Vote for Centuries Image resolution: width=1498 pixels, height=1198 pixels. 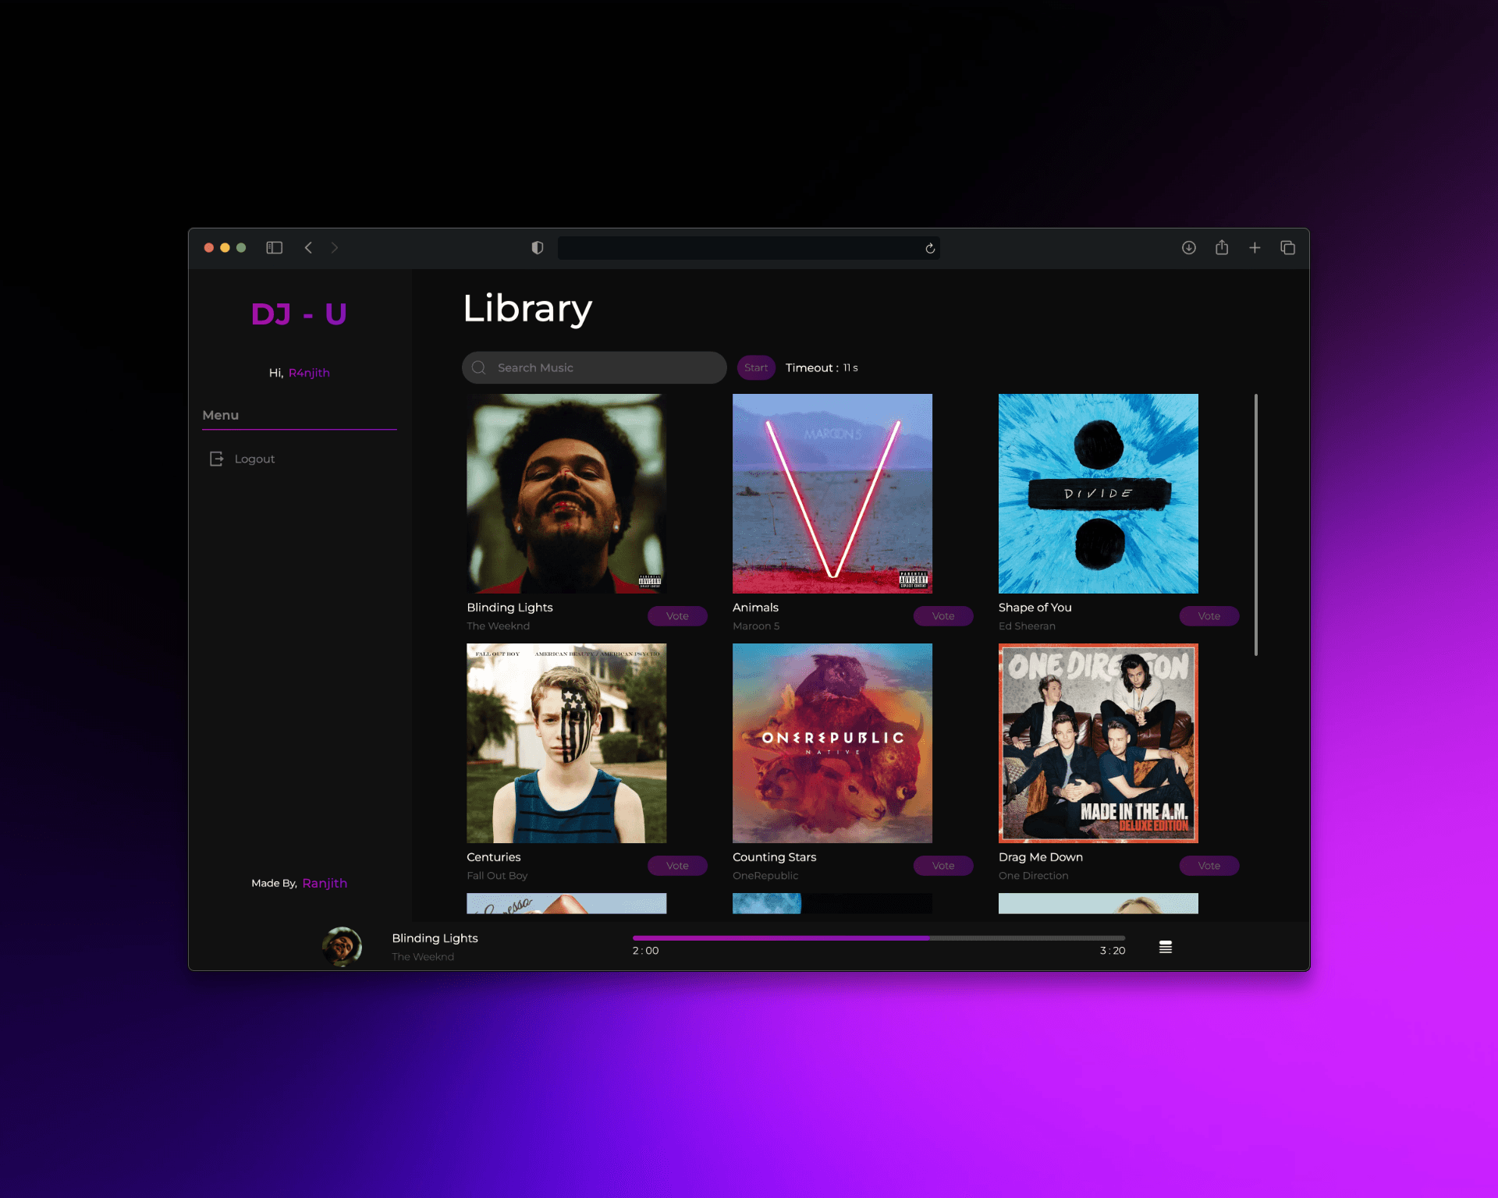[x=677, y=866]
